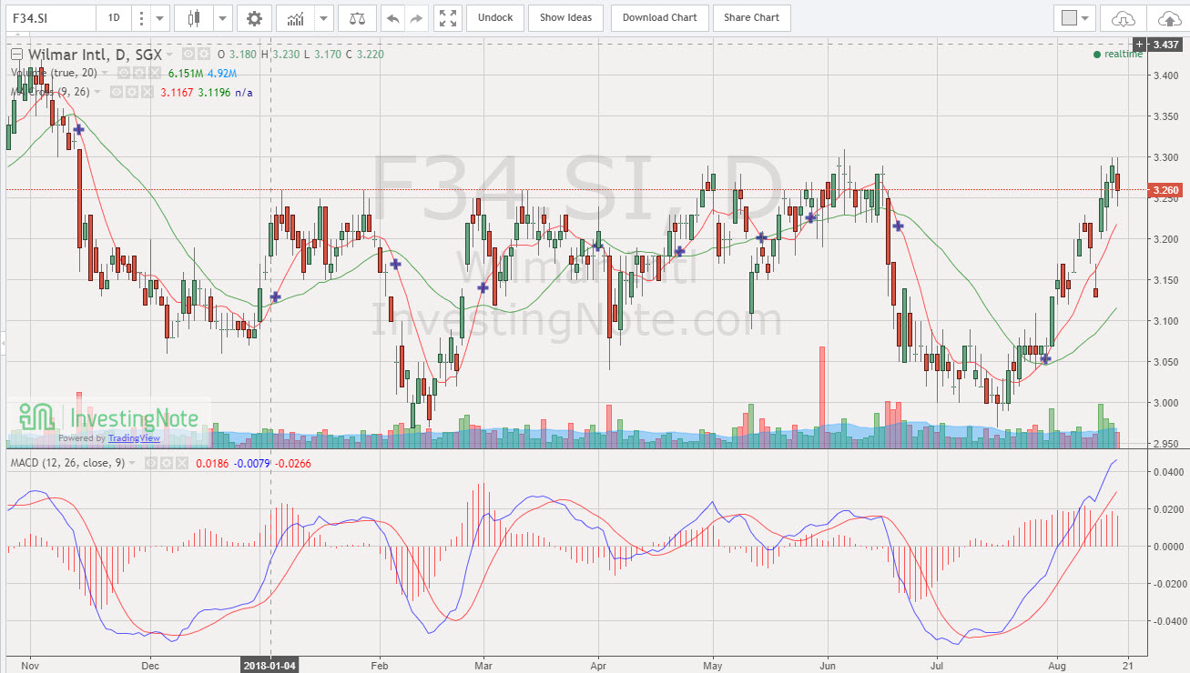Open the TradingView link in the watermark

coord(134,438)
